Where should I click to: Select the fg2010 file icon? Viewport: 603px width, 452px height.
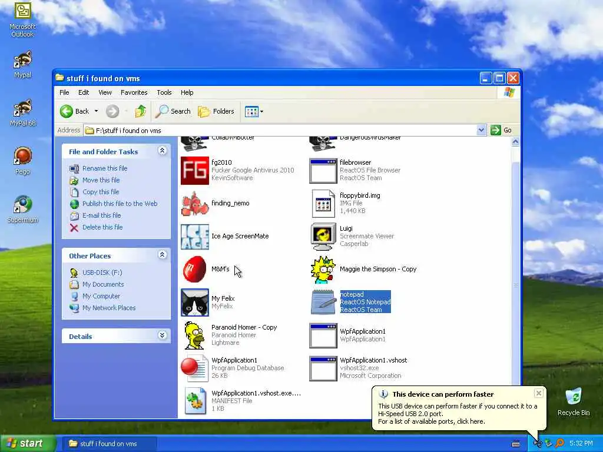(x=194, y=170)
